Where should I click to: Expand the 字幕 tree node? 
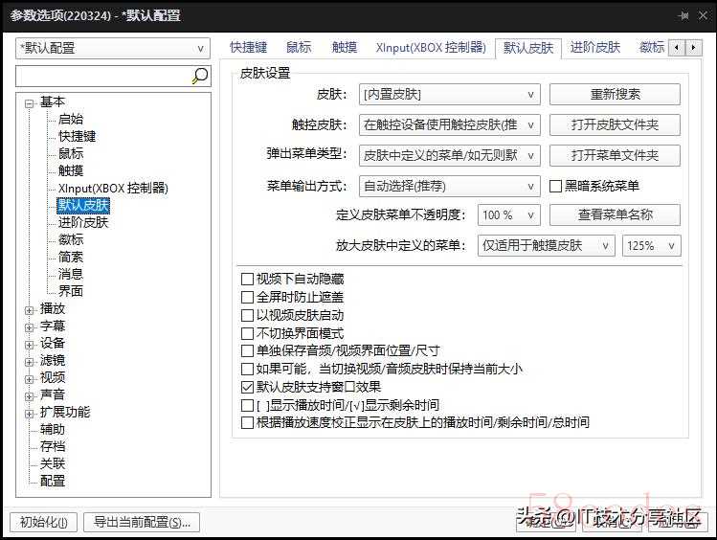coord(30,327)
